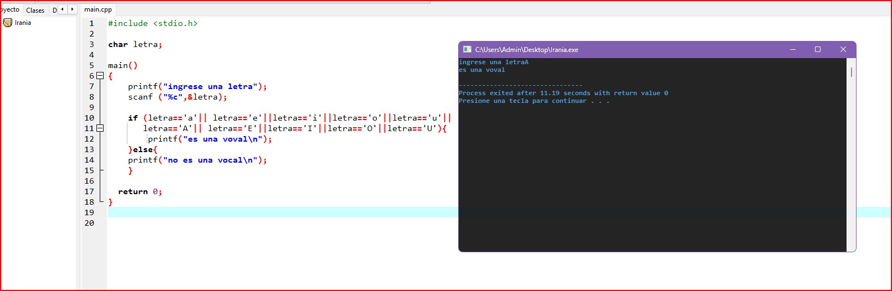This screenshot has height=291, width=892.
Task: Open the main.cpp editor tab
Action: 98,9
